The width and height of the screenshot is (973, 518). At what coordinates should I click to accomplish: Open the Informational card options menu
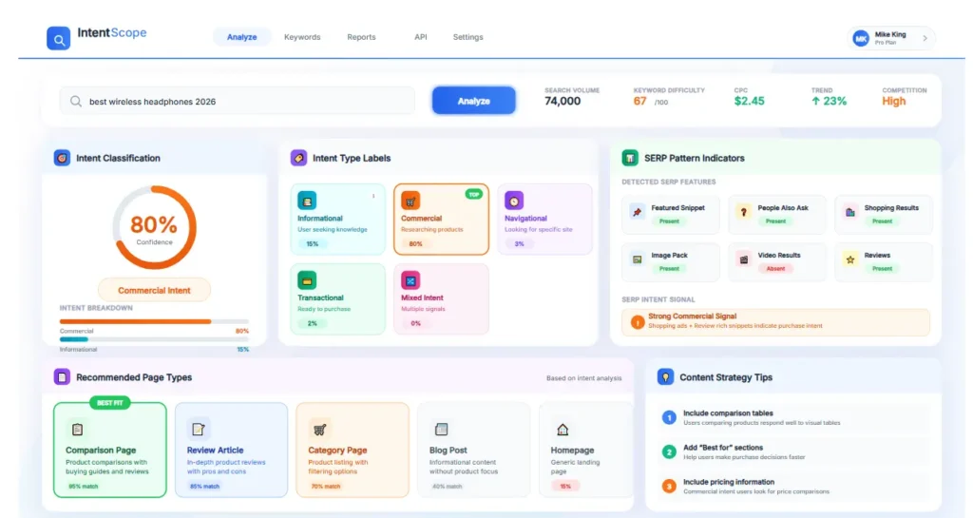tap(373, 196)
